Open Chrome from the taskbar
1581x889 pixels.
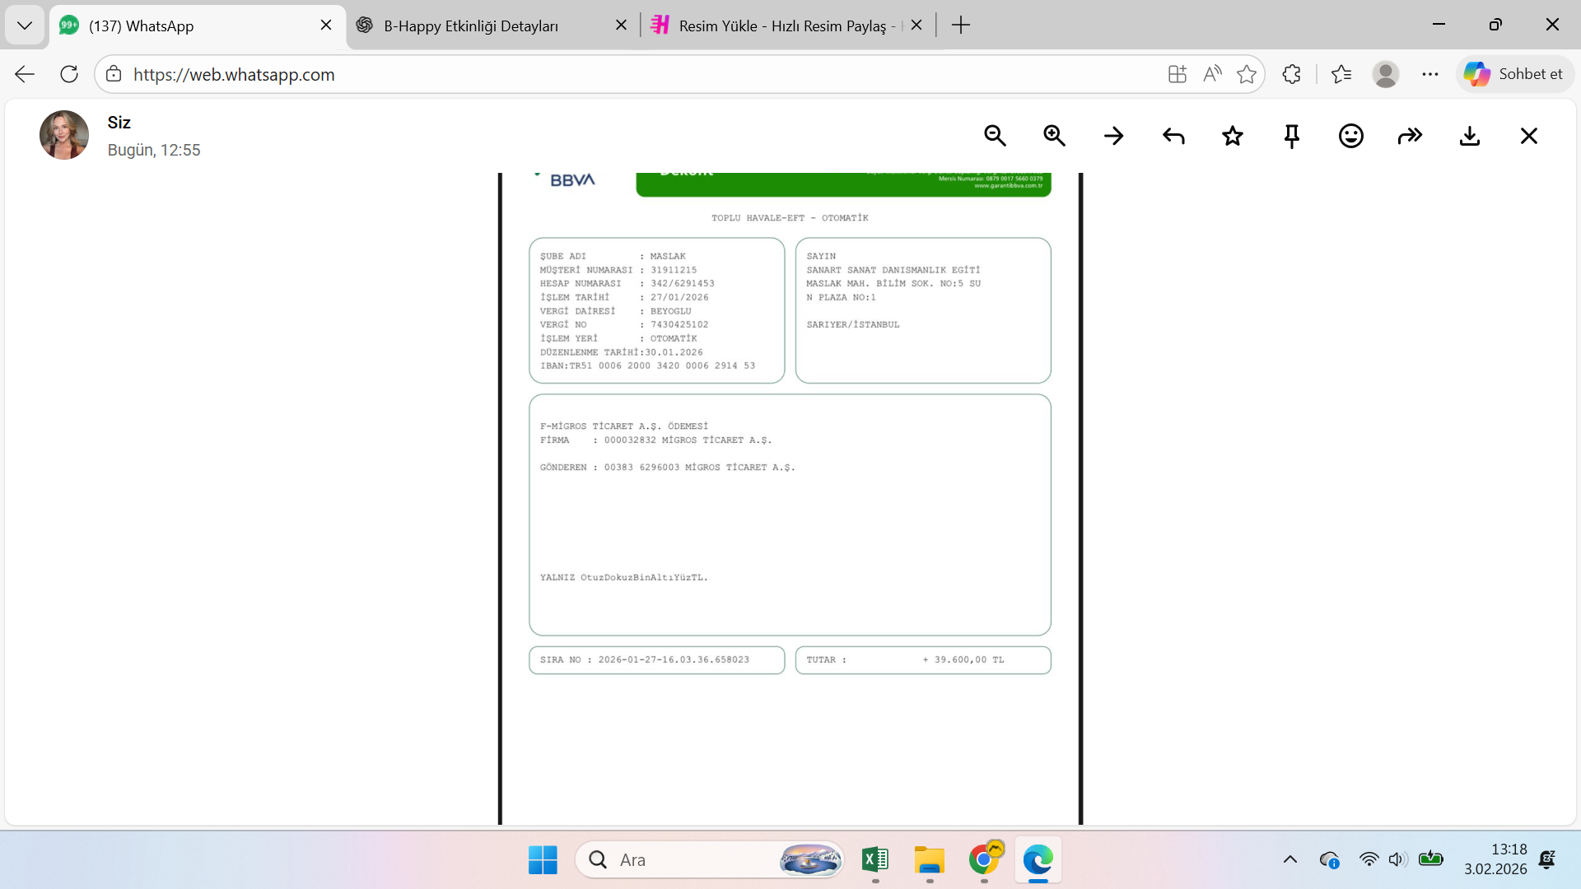coord(984,860)
